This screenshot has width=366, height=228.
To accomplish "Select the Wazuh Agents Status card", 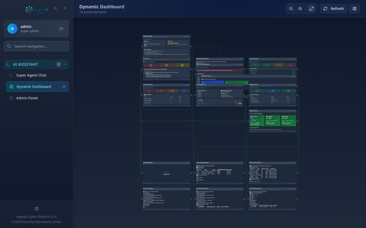I will pos(272,121).
